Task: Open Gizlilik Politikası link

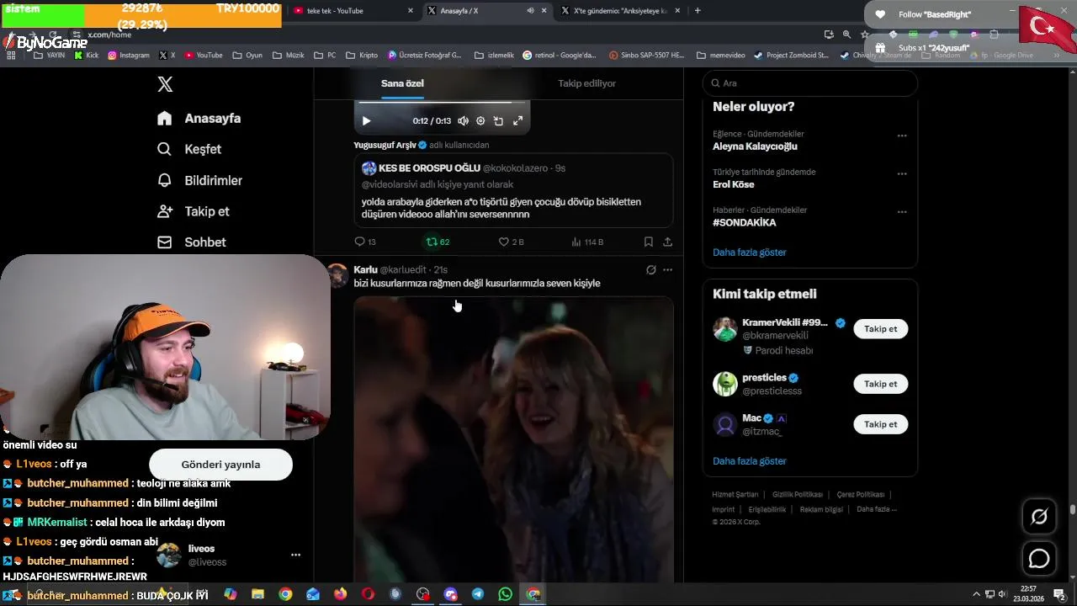Action: [x=798, y=495]
